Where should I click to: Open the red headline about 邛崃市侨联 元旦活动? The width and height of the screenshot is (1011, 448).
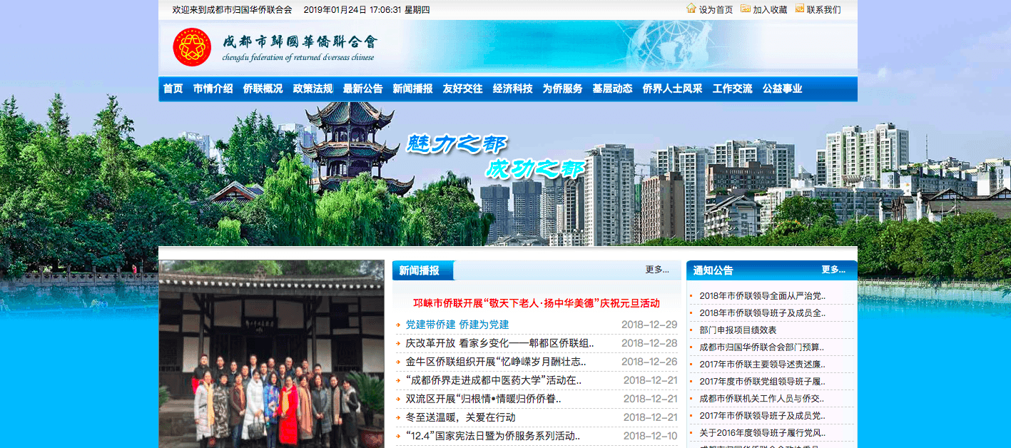536,303
